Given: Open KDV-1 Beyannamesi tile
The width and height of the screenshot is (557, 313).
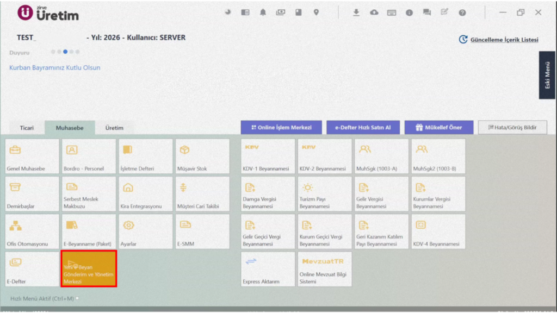Looking at the screenshot, I should (268, 156).
